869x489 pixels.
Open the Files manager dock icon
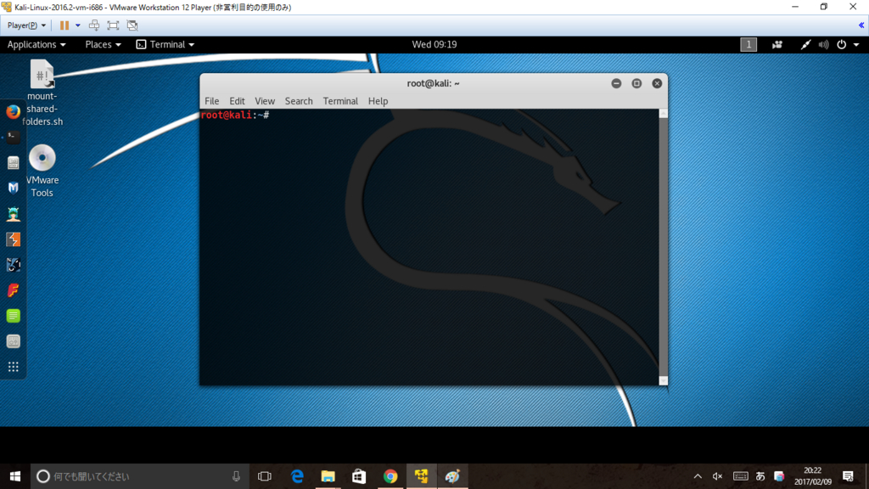[14, 162]
